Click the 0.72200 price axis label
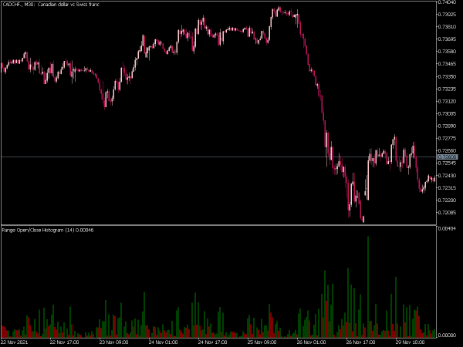This screenshot has width=463, height=347. (448, 200)
